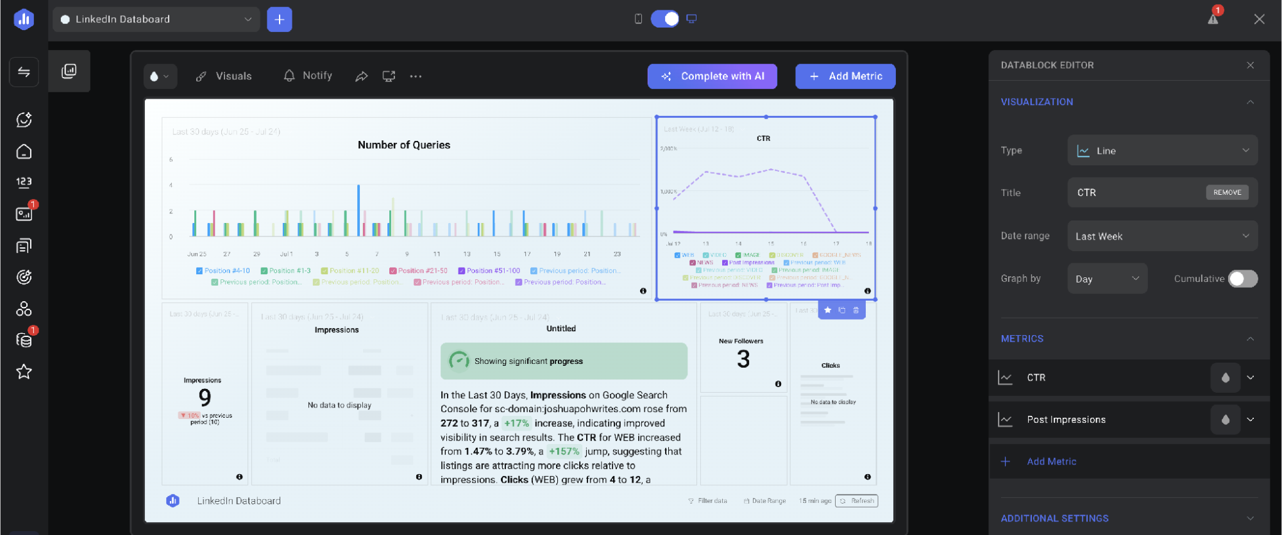The image size is (1282, 535).
Task: Open the Databox logo home
Action: point(24,19)
